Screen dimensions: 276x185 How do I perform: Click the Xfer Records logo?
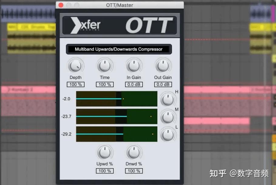click(85, 25)
